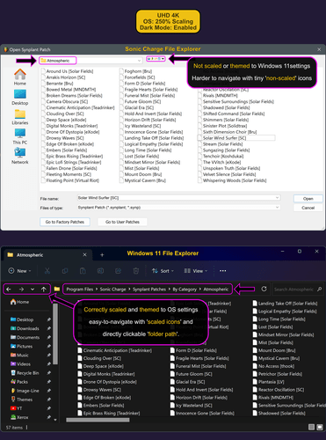The height and width of the screenshot is (440, 326).
Task: Click Paste icon in Windows Explorer toolbar
Action: (x=83, y=271)
